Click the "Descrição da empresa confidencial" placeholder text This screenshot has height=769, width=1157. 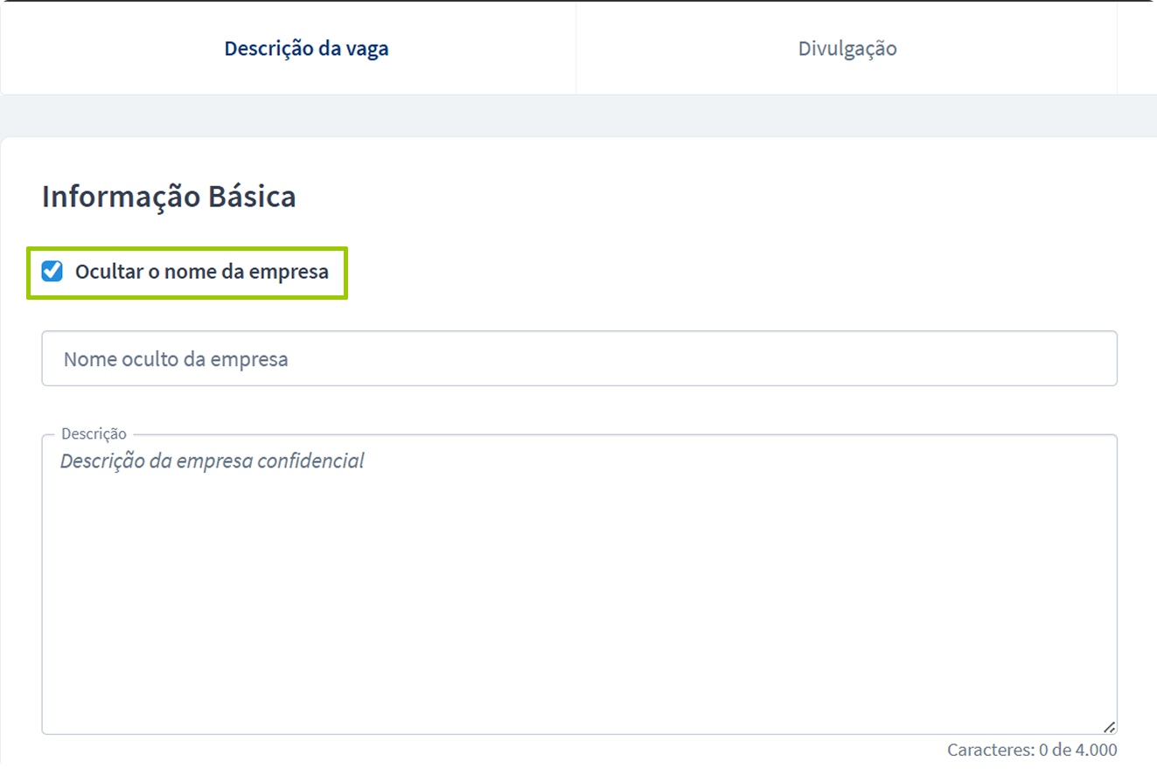(x=212, y=461)
